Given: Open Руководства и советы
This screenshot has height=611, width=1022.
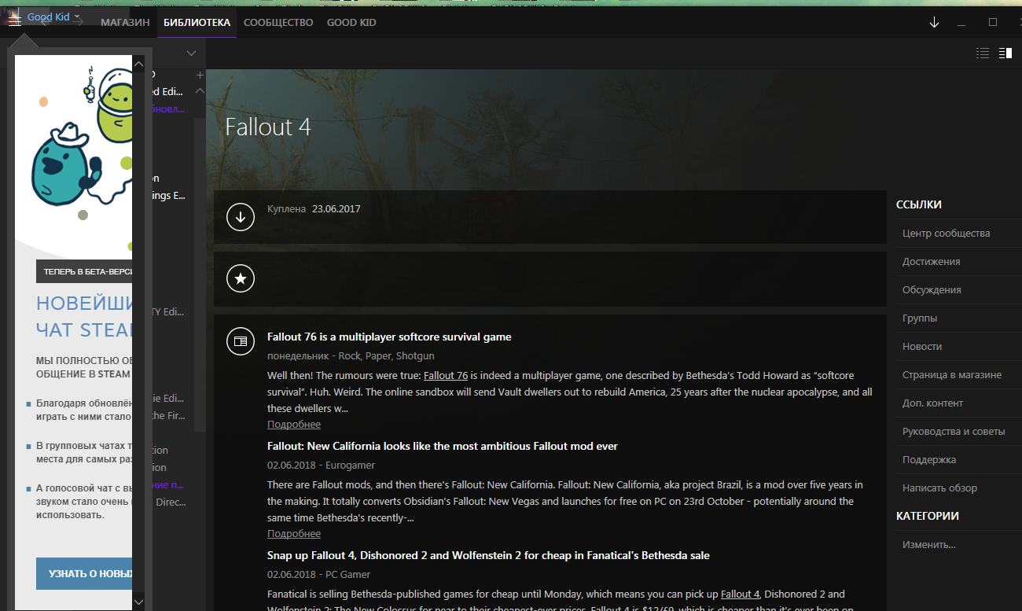Looking at the screenshot, I should (954, 432).
